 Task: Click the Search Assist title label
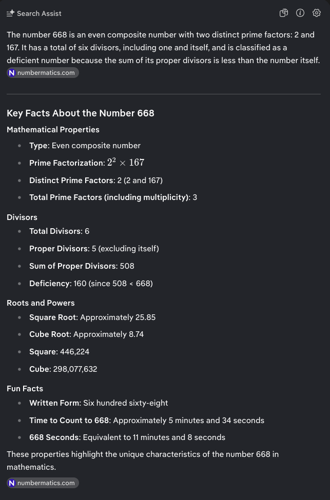click(x=39, y=14)
